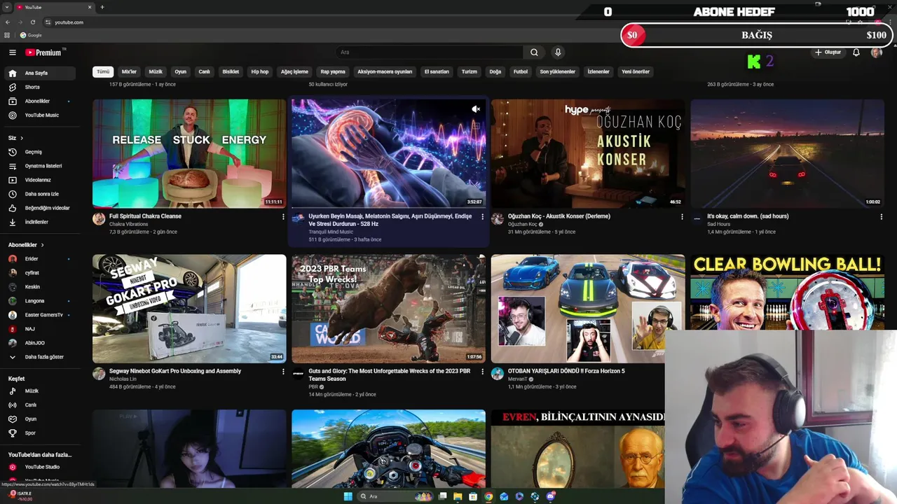Screen dimensions: 897x504
Task: Expand the Siz section
Action: click(x=16, y=138)
